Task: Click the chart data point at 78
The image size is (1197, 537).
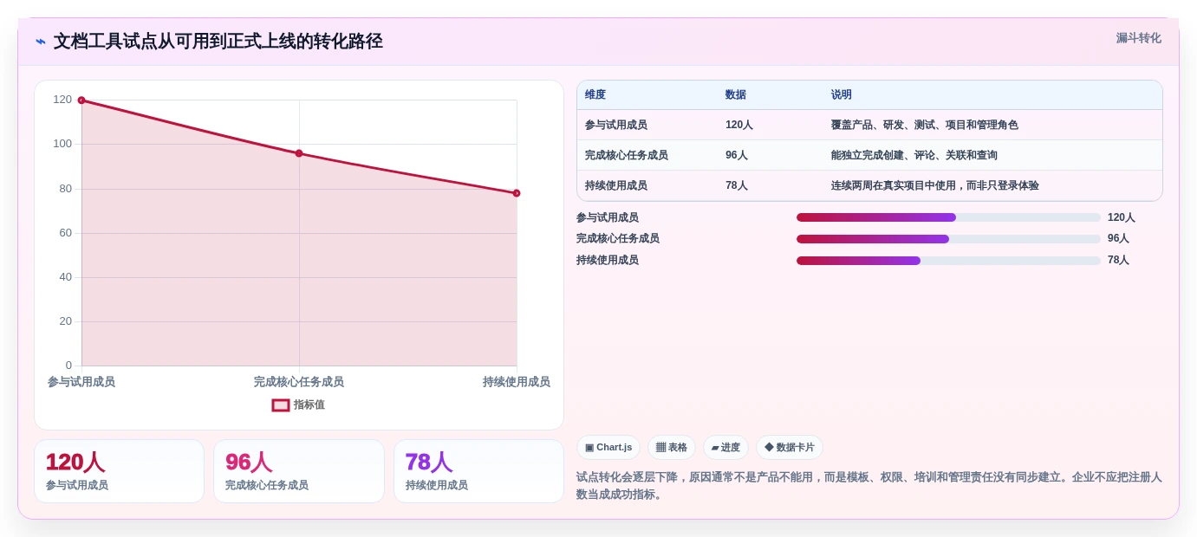Action: pyautogui.click(x=517, y=193)
